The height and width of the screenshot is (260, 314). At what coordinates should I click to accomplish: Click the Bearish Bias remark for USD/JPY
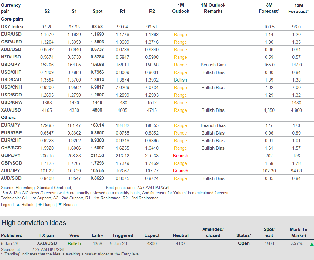213,65
